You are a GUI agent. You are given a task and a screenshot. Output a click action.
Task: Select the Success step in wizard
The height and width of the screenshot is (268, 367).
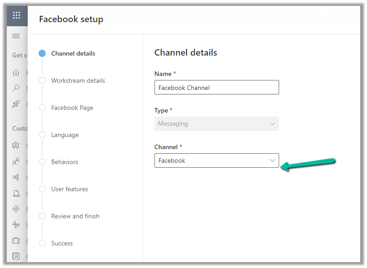point(62,243)
